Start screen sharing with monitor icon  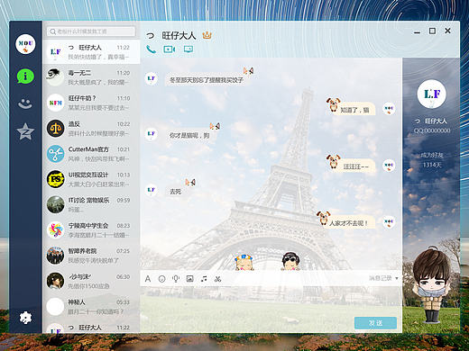pos(189,49)
